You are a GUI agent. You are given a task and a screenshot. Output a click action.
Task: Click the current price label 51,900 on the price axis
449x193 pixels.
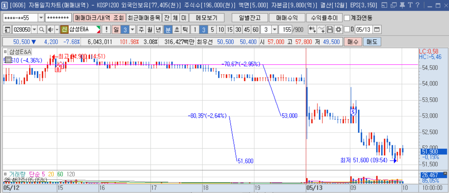click(434, 152)
